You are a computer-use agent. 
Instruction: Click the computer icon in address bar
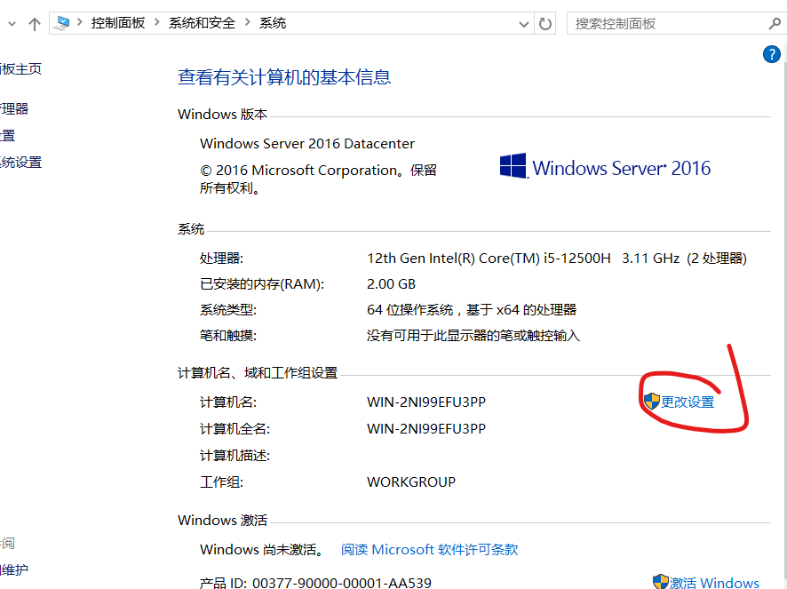[63, 23]
